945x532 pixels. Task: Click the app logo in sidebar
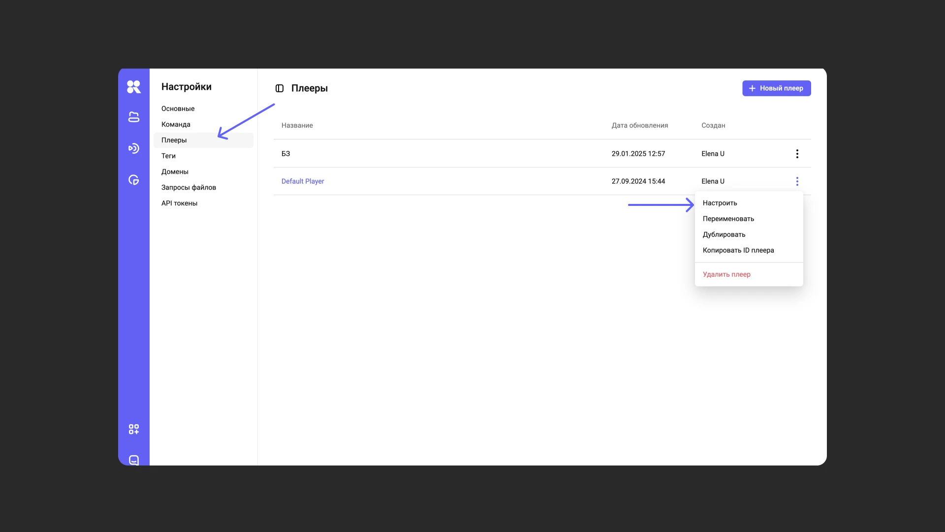pyautogui.click(x=133, y=87)
